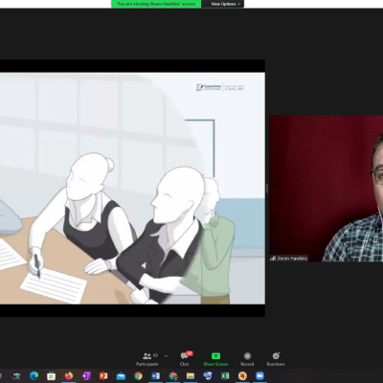Open Microsoft Edge from the taskbar

[x=34, y=376]
